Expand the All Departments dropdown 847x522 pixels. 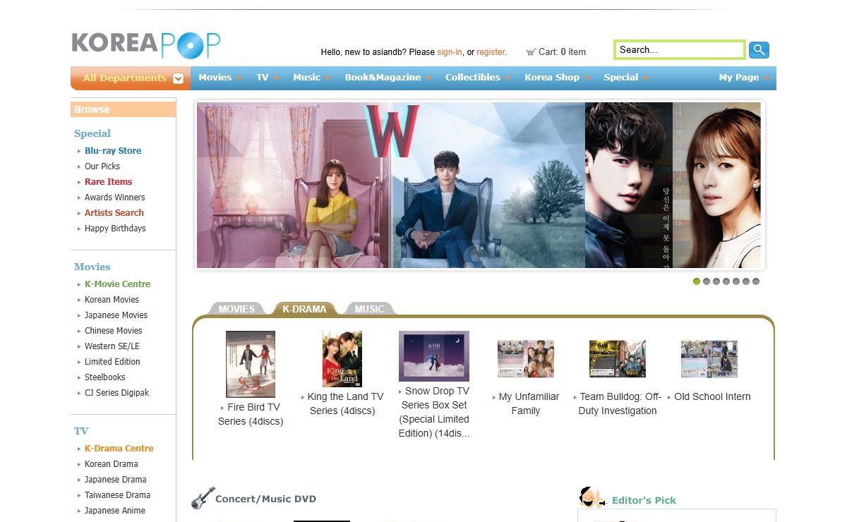coord(131,78)
